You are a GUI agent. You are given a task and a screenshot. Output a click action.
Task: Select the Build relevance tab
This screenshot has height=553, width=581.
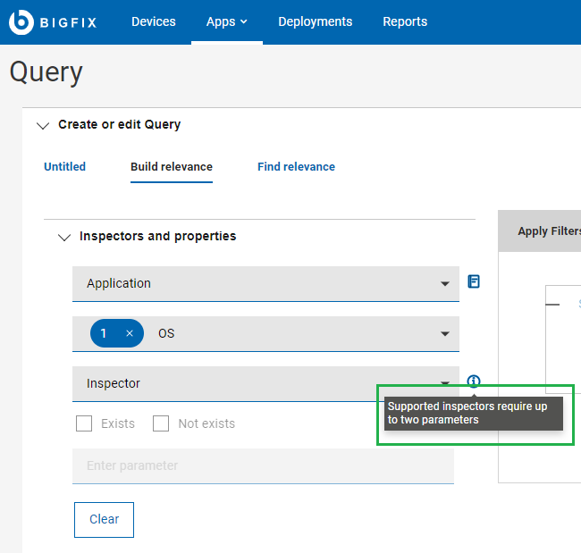(172, 167)
